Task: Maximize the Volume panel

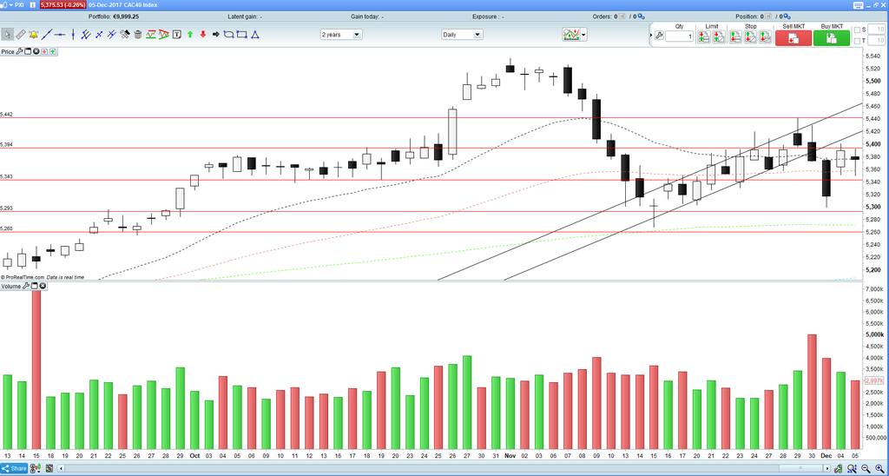Action: click(35, 287)
